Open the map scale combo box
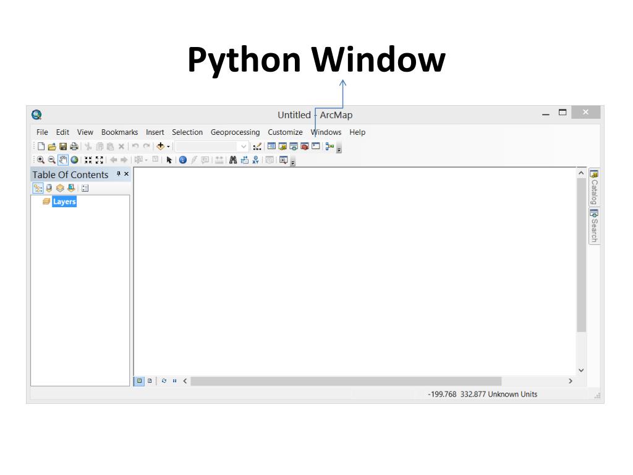633x475 pixels. click(x=212, y=146)
